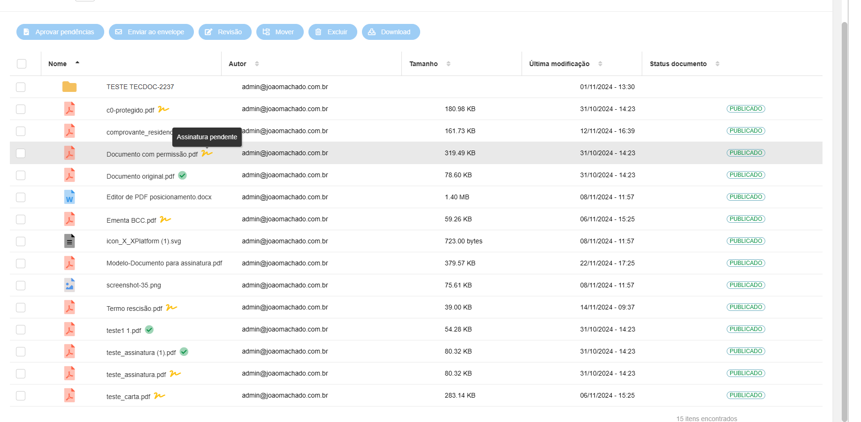Open the Revisão action
Viewport: 861px width, 422px height.
(x=225, y=32)
